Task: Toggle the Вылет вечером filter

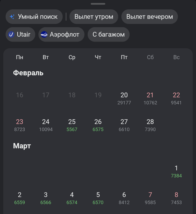Action: (150, 17)
